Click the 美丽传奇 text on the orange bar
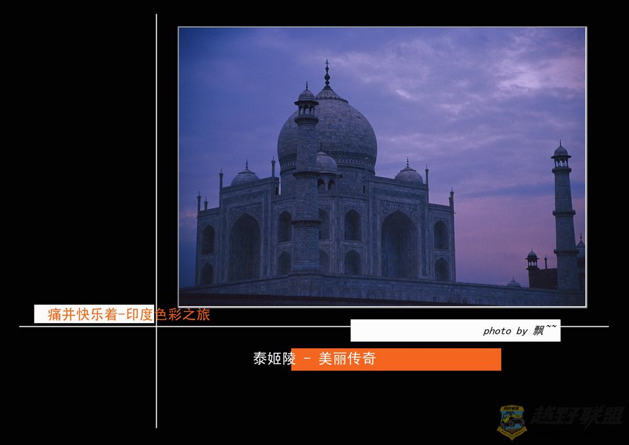The image size is (629, 445). 347,359
